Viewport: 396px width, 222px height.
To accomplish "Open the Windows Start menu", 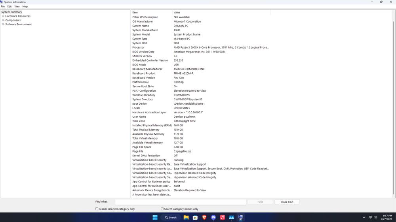I will click(155, 218).
